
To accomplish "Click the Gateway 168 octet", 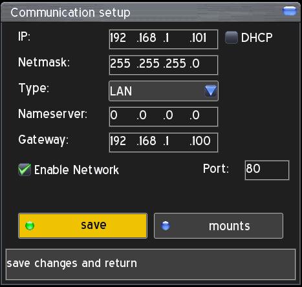I will [146, 141].
